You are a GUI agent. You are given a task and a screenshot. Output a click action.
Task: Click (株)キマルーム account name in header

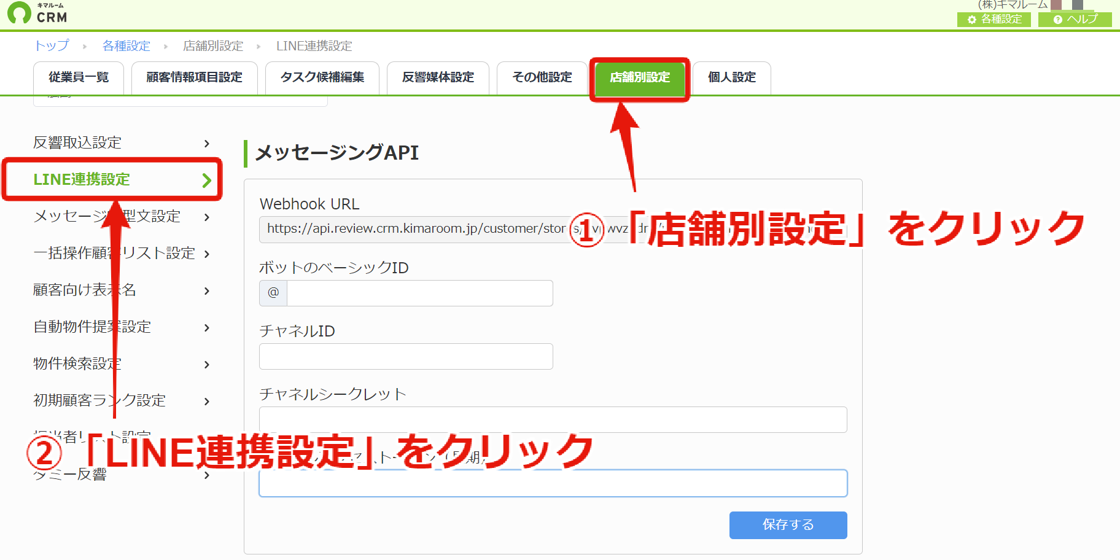(1013, 4)
